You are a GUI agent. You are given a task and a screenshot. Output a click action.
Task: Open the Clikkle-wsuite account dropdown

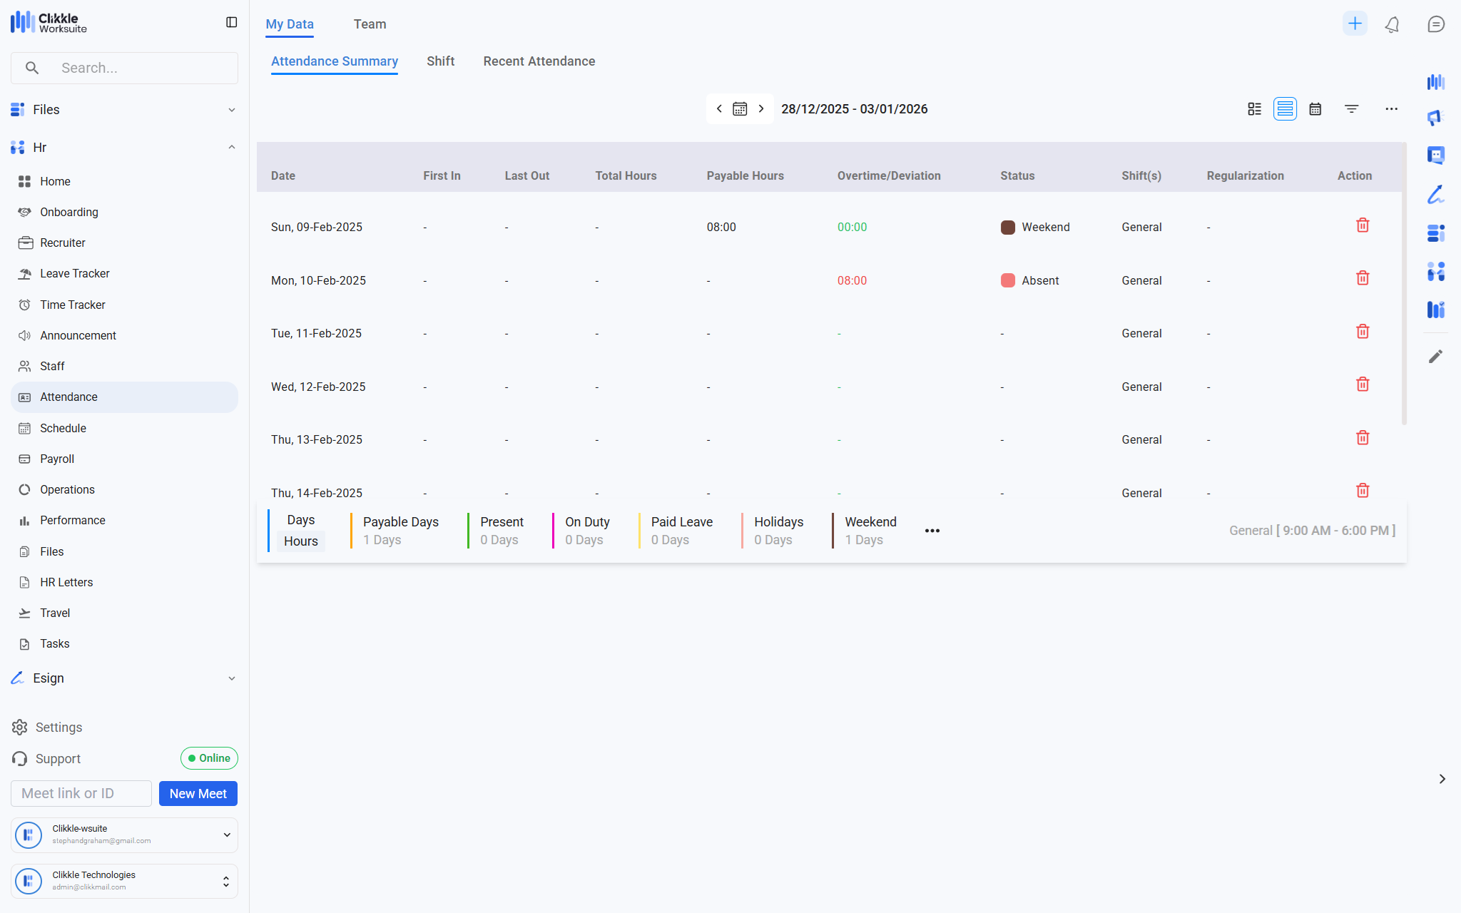226,835
